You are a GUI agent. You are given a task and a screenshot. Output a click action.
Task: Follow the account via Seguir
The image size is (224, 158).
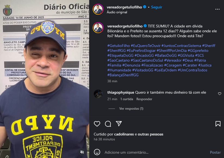pyautogui.click(x=157, y=7)
